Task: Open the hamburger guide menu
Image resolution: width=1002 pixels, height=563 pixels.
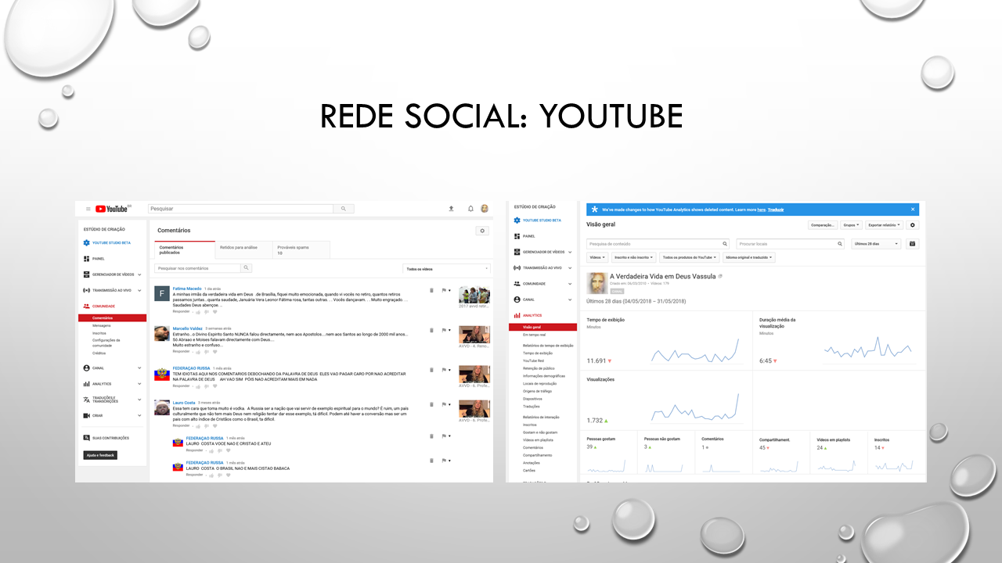Action: click(88, 209)
